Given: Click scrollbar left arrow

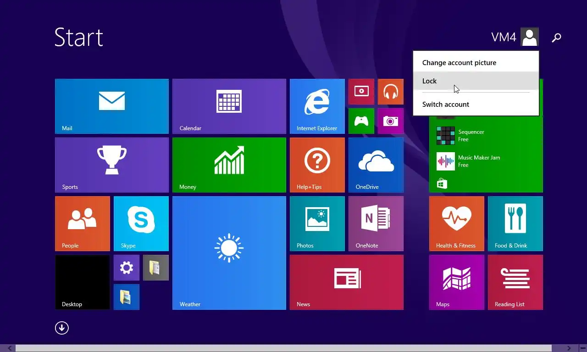Looking at the screenshot, I should point(10,348).
